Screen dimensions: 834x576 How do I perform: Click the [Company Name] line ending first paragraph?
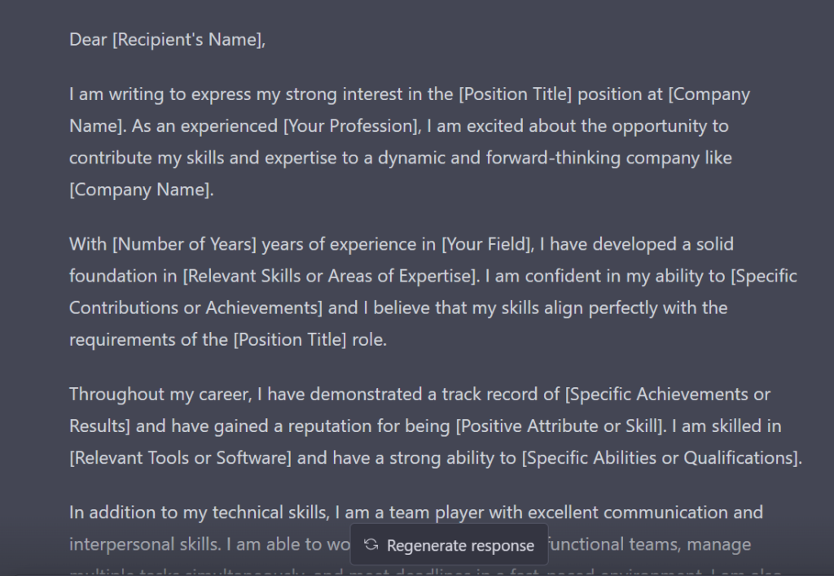tap(142, 190)
